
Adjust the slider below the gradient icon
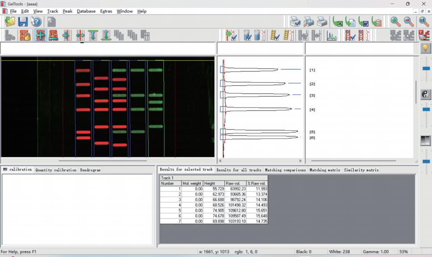click(426, 161)
